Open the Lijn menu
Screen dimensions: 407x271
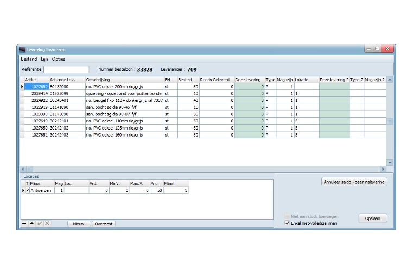pyautogui.click(x=44, y=59)
